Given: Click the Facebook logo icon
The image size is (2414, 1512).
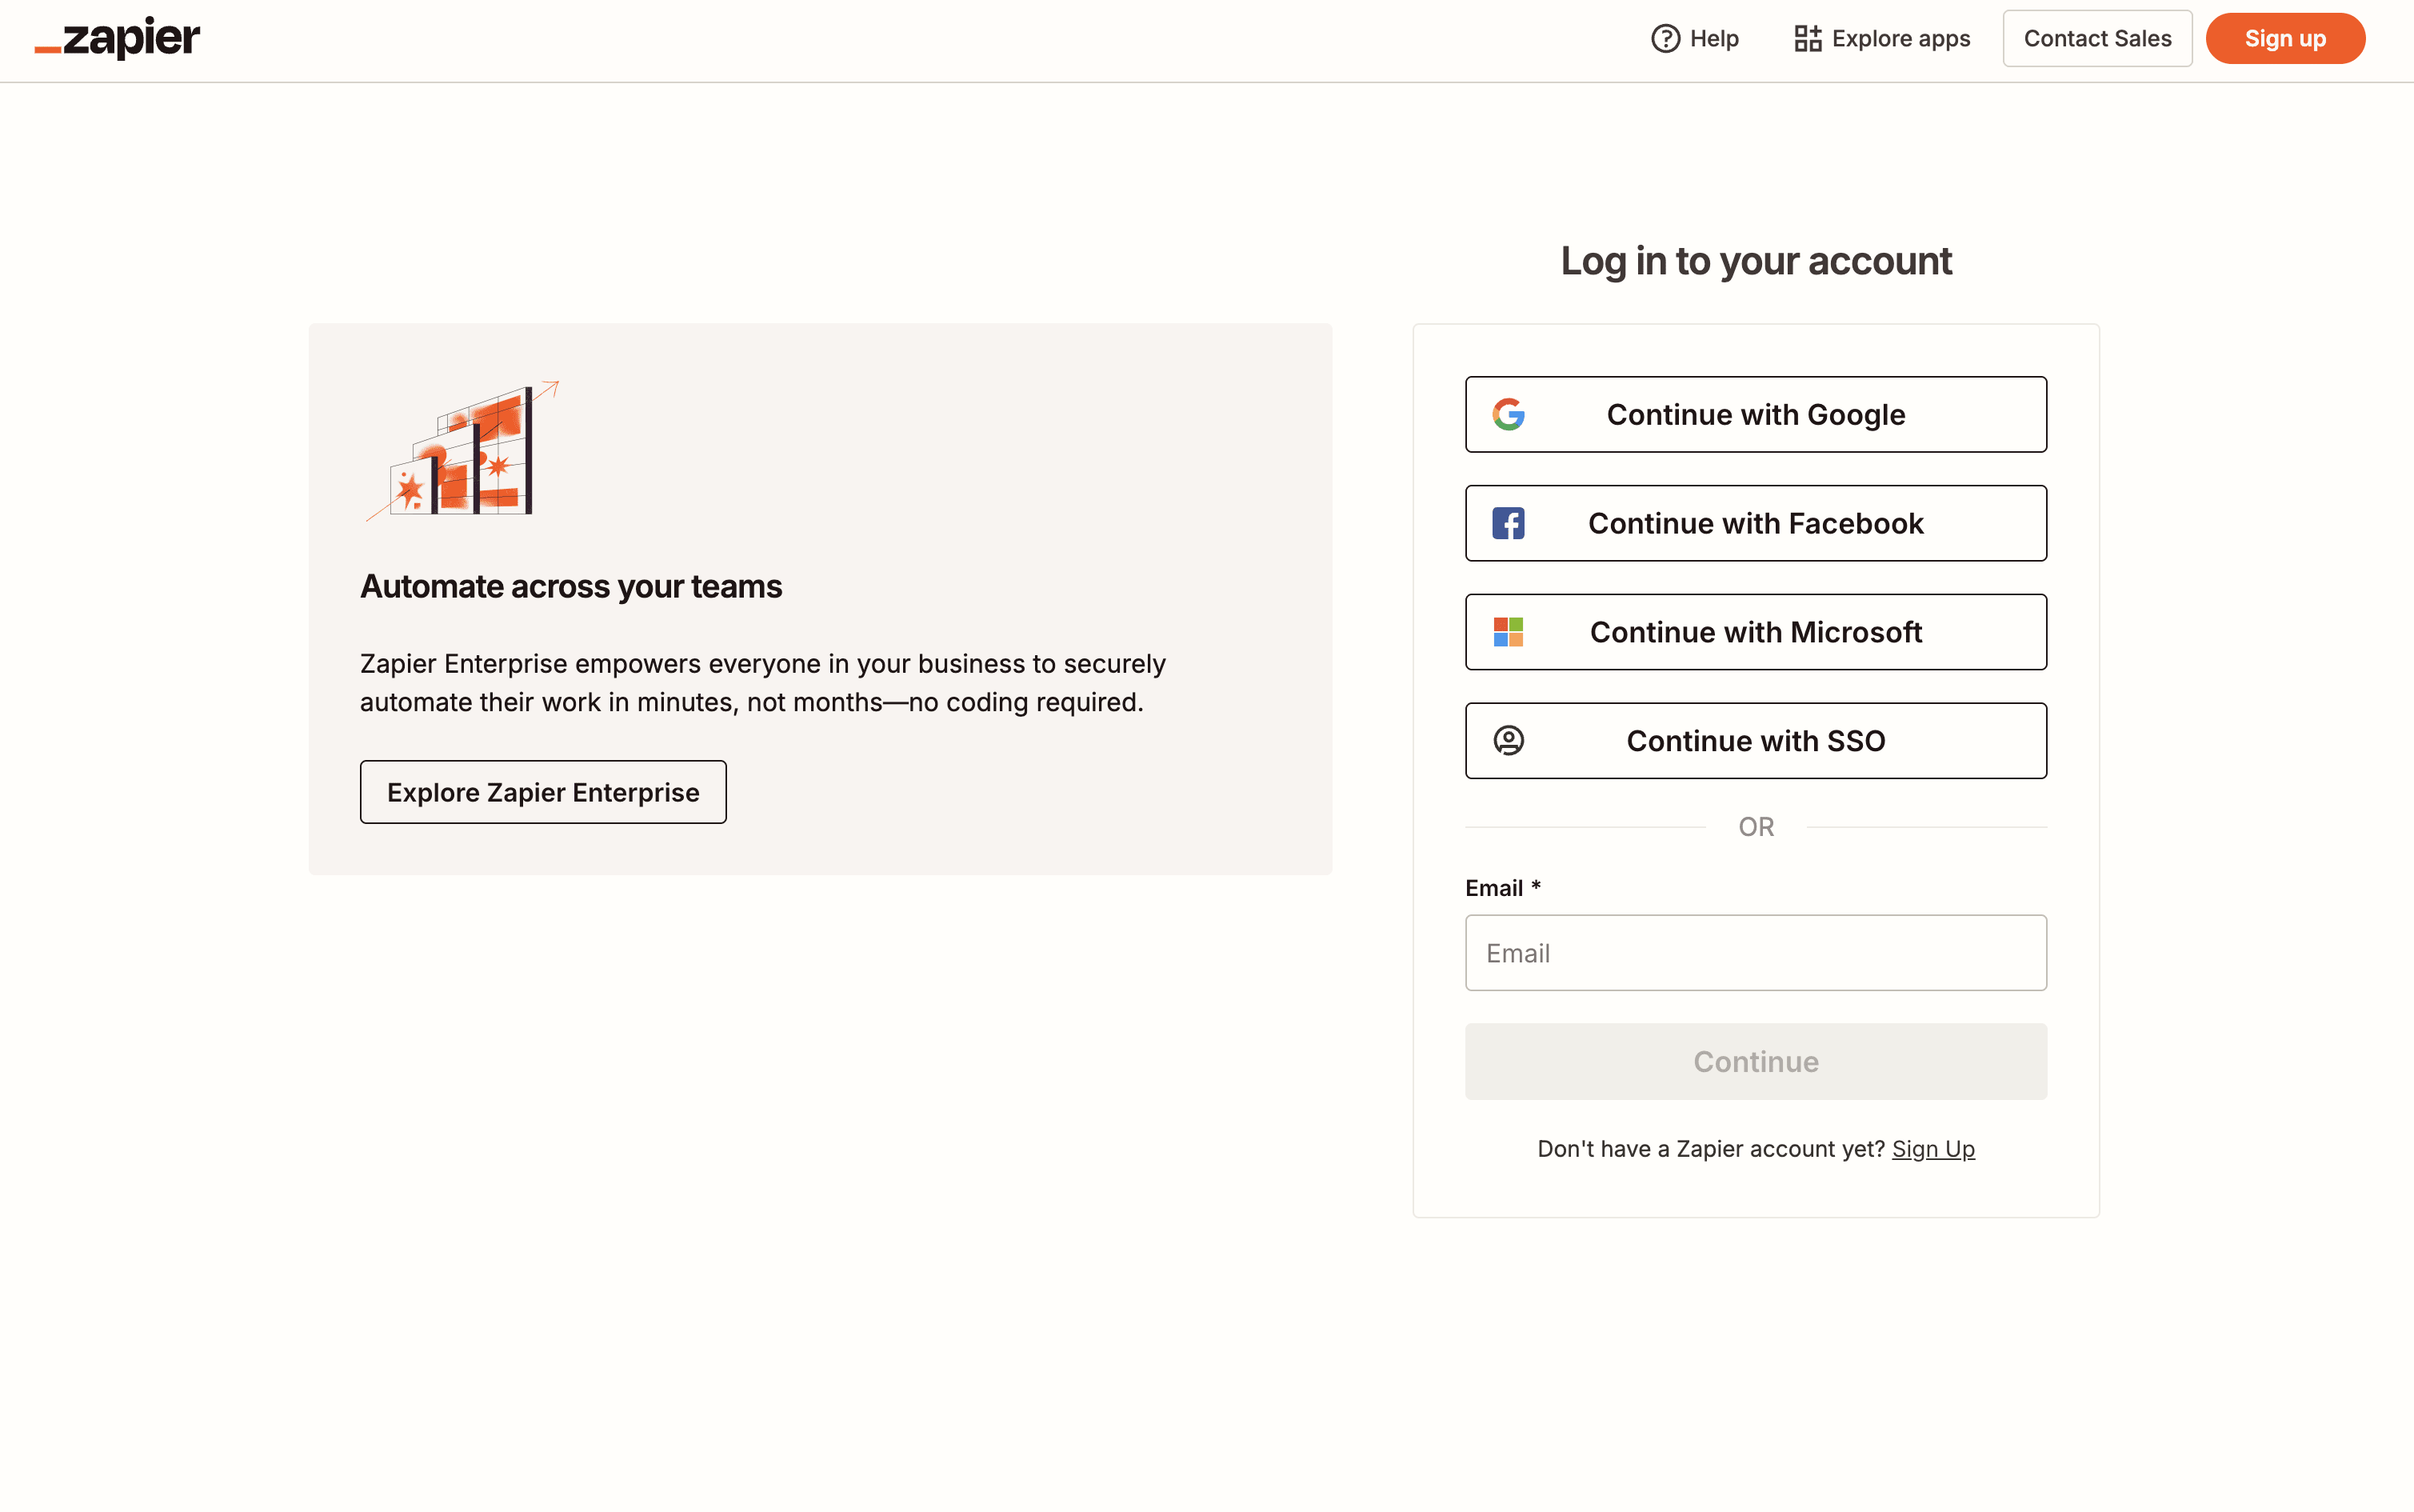Looking at the screenshot, I should pyautogui.click(x=1509, y=523).
